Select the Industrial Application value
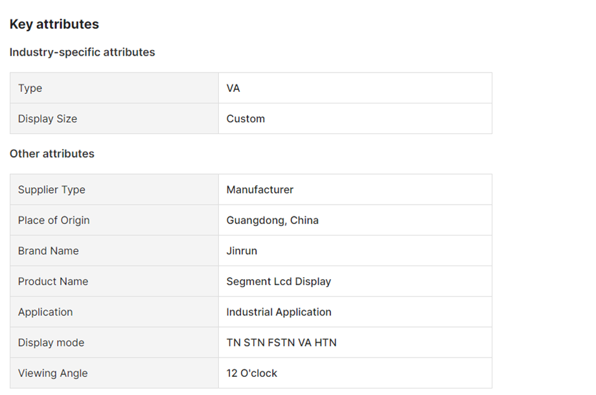596x395 pixels. [x=279, y=312]
